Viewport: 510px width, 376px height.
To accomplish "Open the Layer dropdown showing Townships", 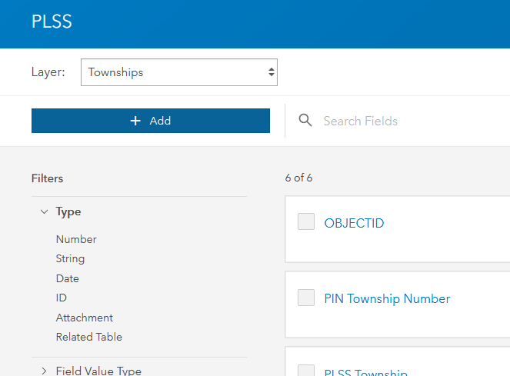I will (179, 72).
